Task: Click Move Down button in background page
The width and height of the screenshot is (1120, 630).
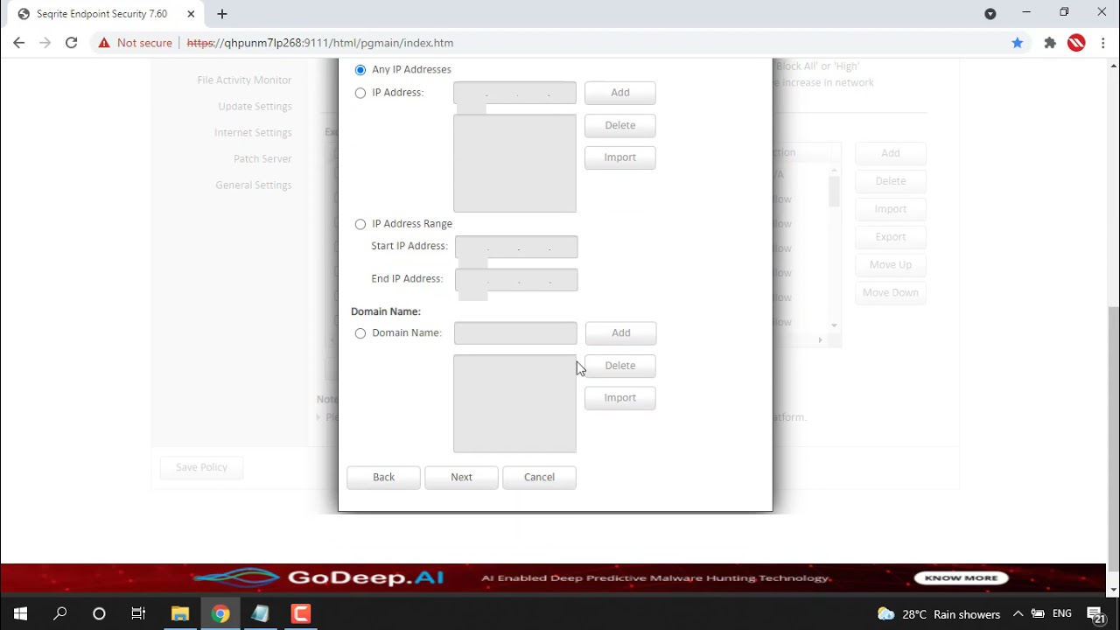Action: click(891, 293)
